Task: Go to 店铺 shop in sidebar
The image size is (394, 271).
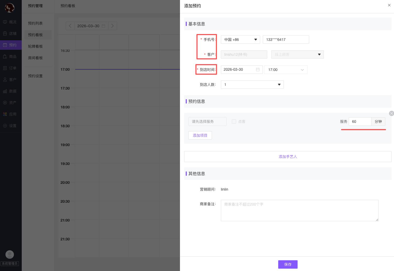Action: [10, 34]
